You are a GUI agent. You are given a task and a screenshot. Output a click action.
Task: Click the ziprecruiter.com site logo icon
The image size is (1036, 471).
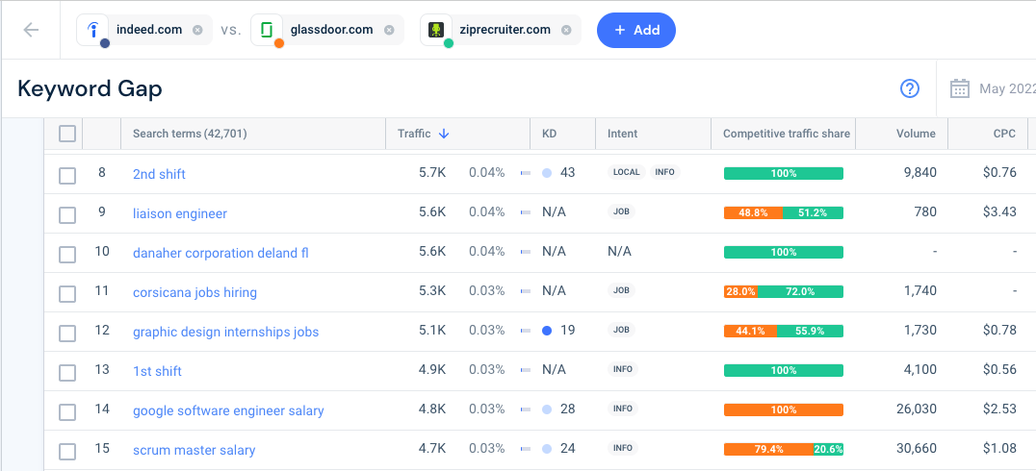tap(436, 30)
